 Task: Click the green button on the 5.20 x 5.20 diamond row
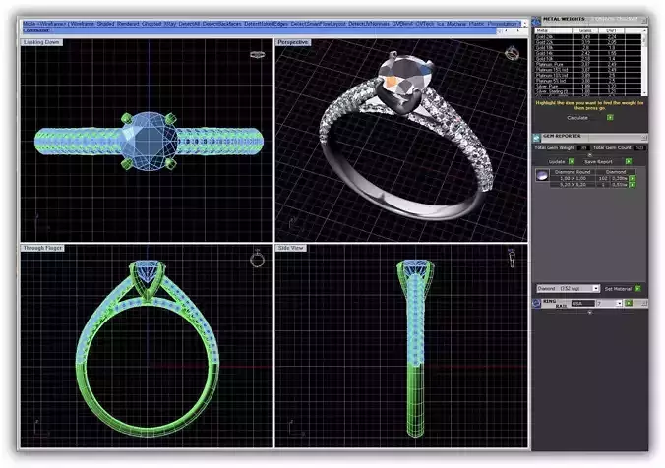coord(632,185)
